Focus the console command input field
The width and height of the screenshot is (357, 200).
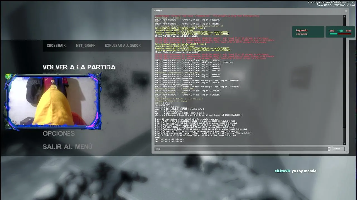241,149
